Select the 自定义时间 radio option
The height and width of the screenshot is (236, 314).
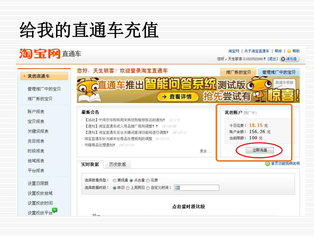(148, 188)
